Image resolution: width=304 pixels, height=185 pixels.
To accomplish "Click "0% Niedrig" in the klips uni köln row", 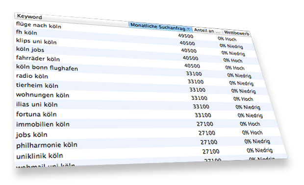I will click(233, 53).
